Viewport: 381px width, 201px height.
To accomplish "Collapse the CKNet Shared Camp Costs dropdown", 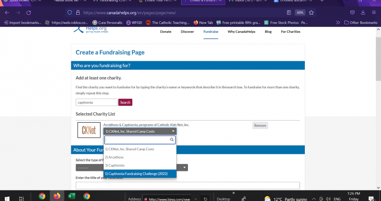I will click(x=140, y=131).
